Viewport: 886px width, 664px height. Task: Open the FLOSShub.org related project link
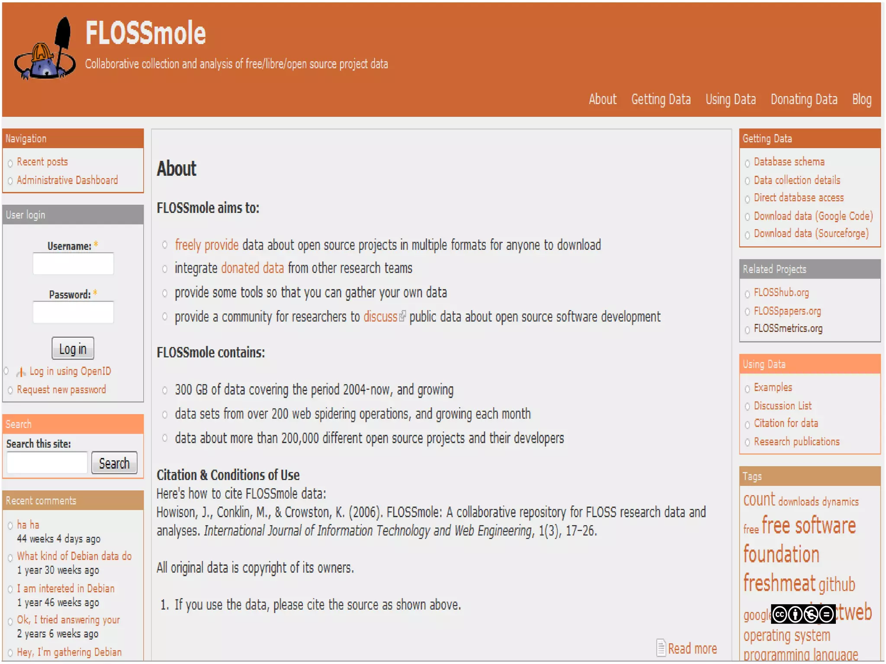(781, 293)
